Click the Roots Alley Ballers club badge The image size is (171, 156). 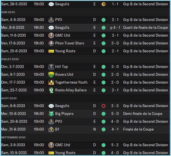[51, 90]
